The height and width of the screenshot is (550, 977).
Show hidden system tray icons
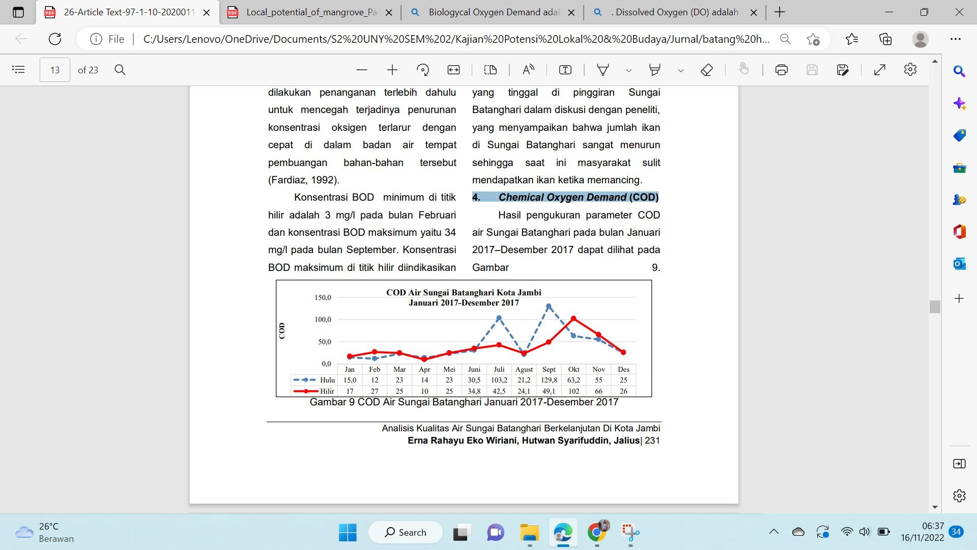[774, 532]
